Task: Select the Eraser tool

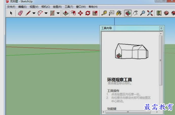Action: (20, 13)
